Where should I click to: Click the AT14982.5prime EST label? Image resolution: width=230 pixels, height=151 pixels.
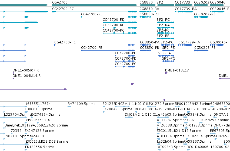(170, 120)
